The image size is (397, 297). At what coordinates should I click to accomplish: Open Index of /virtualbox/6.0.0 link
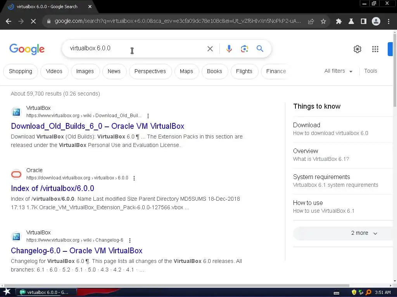point(52,188)
